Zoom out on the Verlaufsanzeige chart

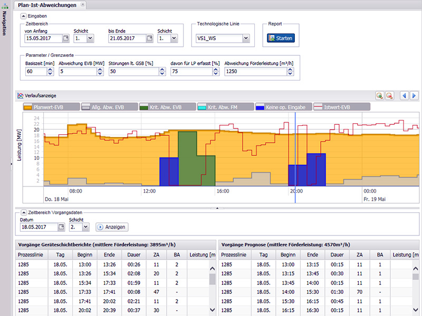[x=389, y=96]
